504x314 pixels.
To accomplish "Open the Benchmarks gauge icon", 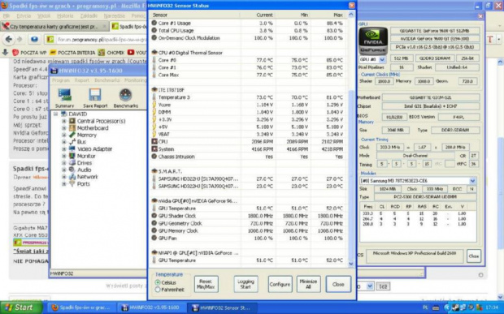I will click(x=125, y=95).
